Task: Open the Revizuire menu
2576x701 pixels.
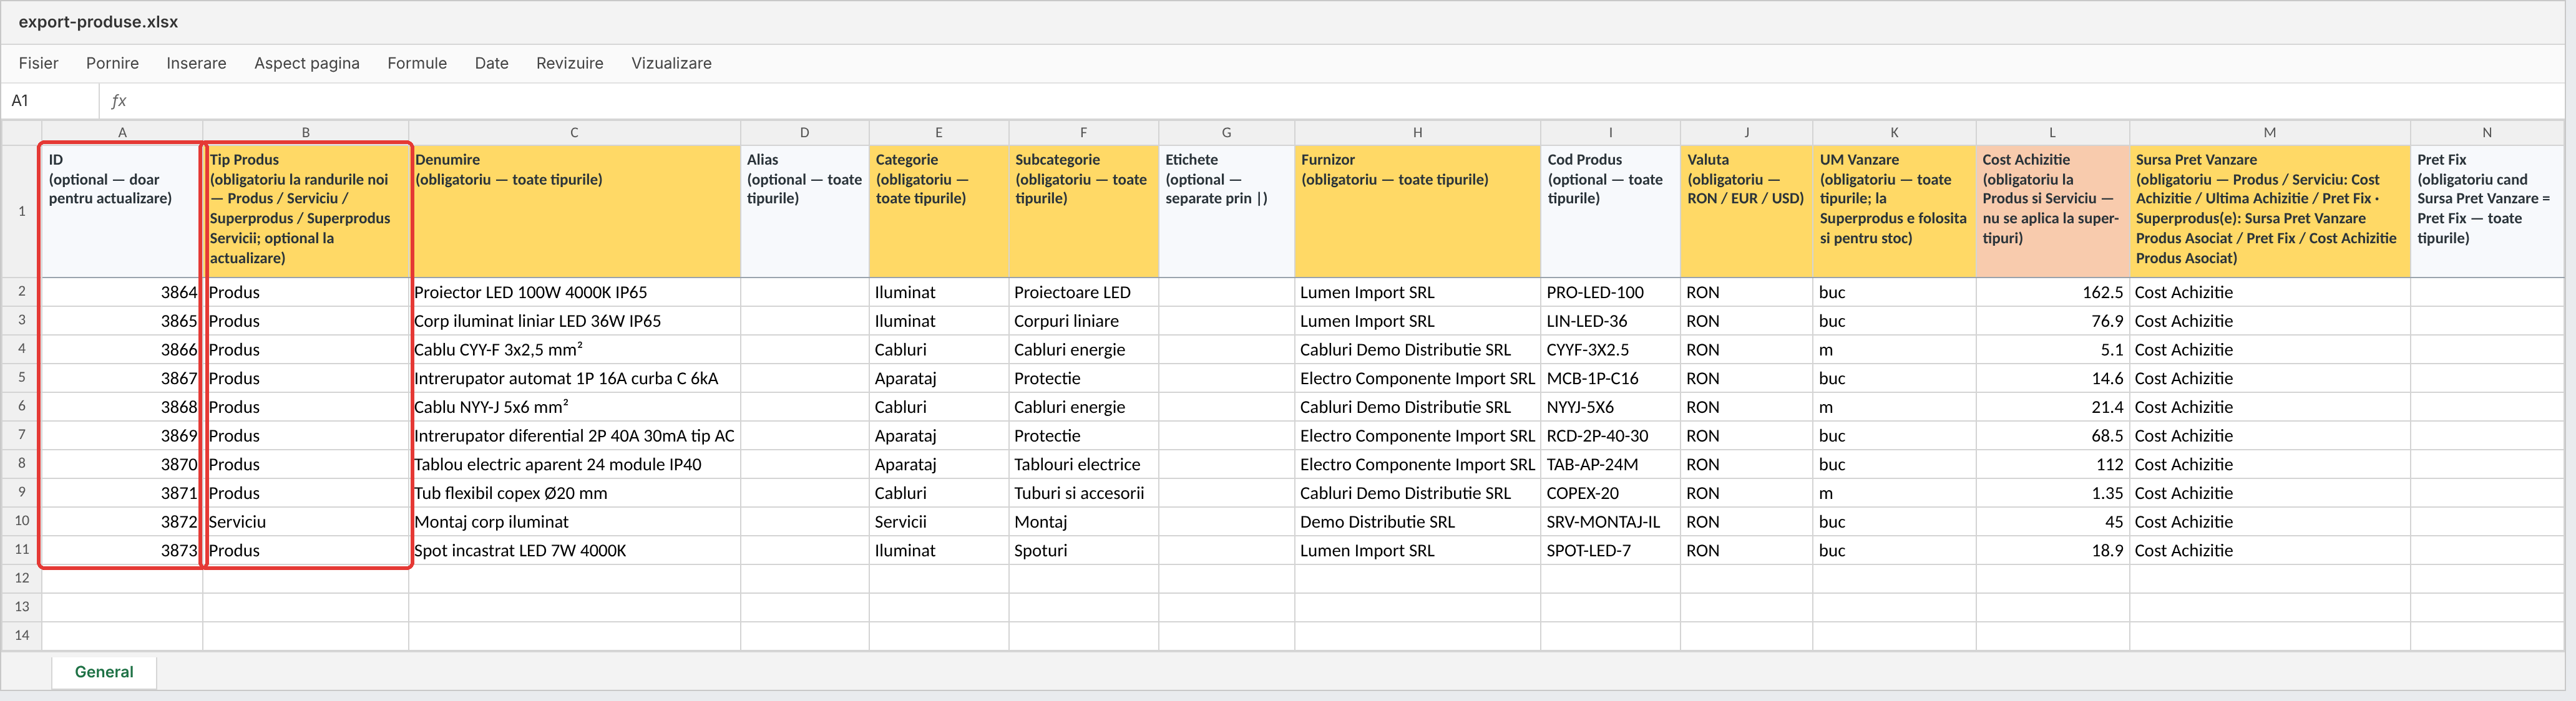Action: 569,63
